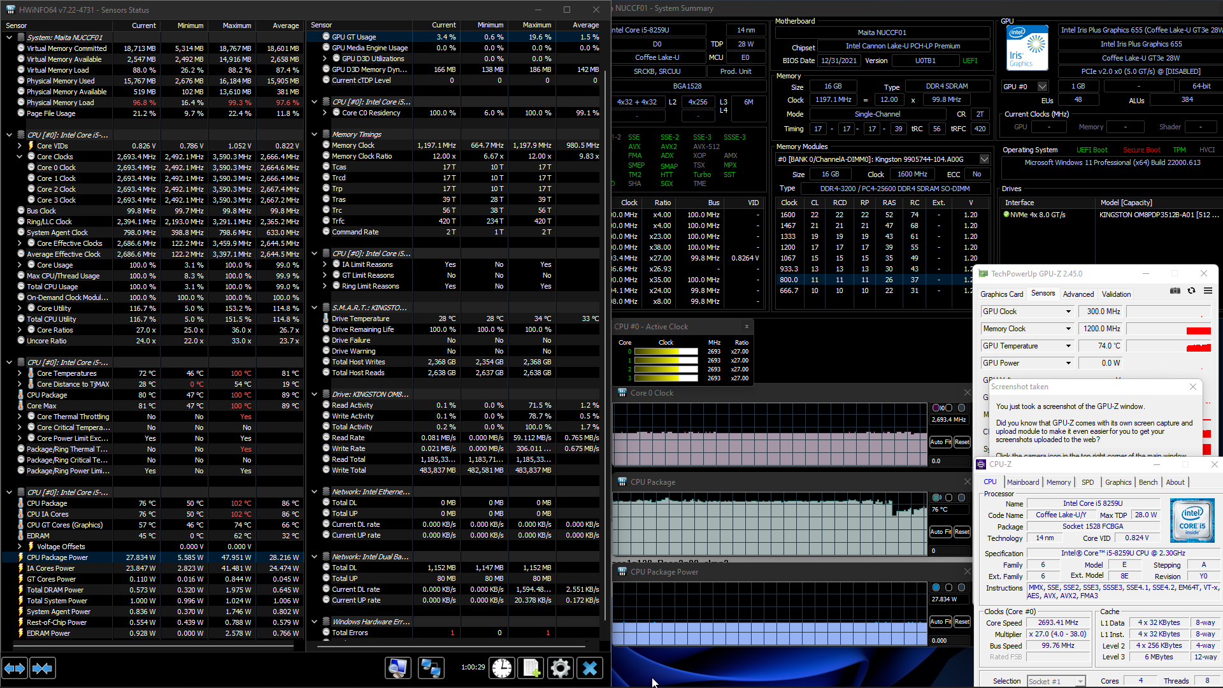Screen dimensions: 1223x688
Task: Click the Intel Core i5 logo in CPU-Z
Action: [1192, 520]
